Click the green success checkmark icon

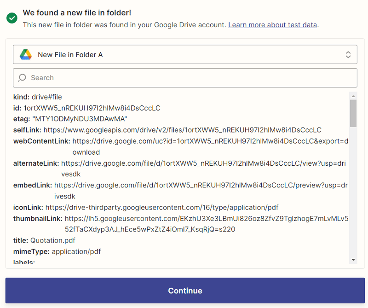pos(12,18)
